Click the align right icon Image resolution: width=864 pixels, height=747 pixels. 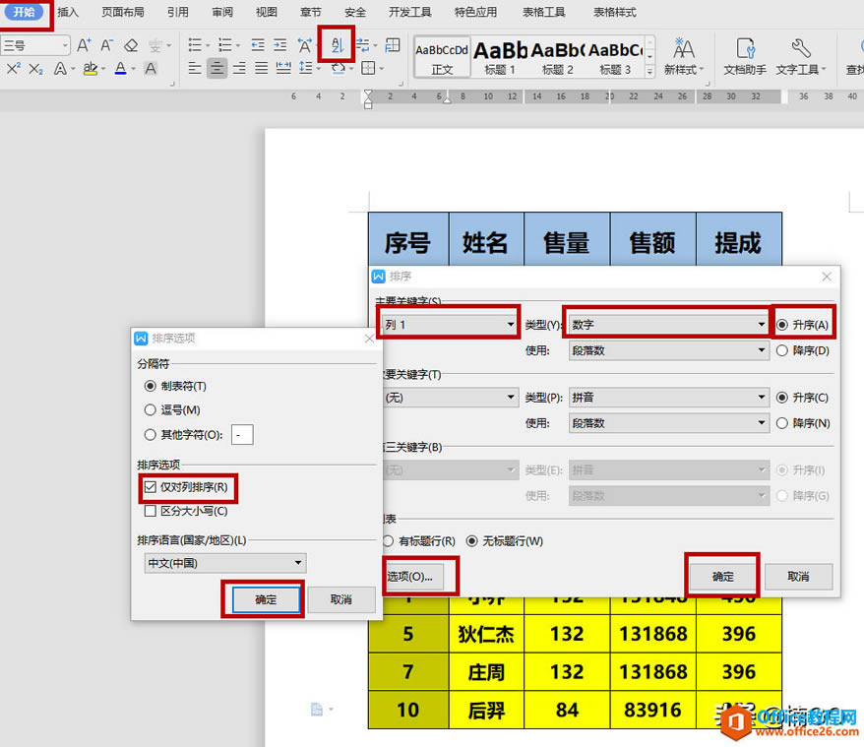[239, 68]
